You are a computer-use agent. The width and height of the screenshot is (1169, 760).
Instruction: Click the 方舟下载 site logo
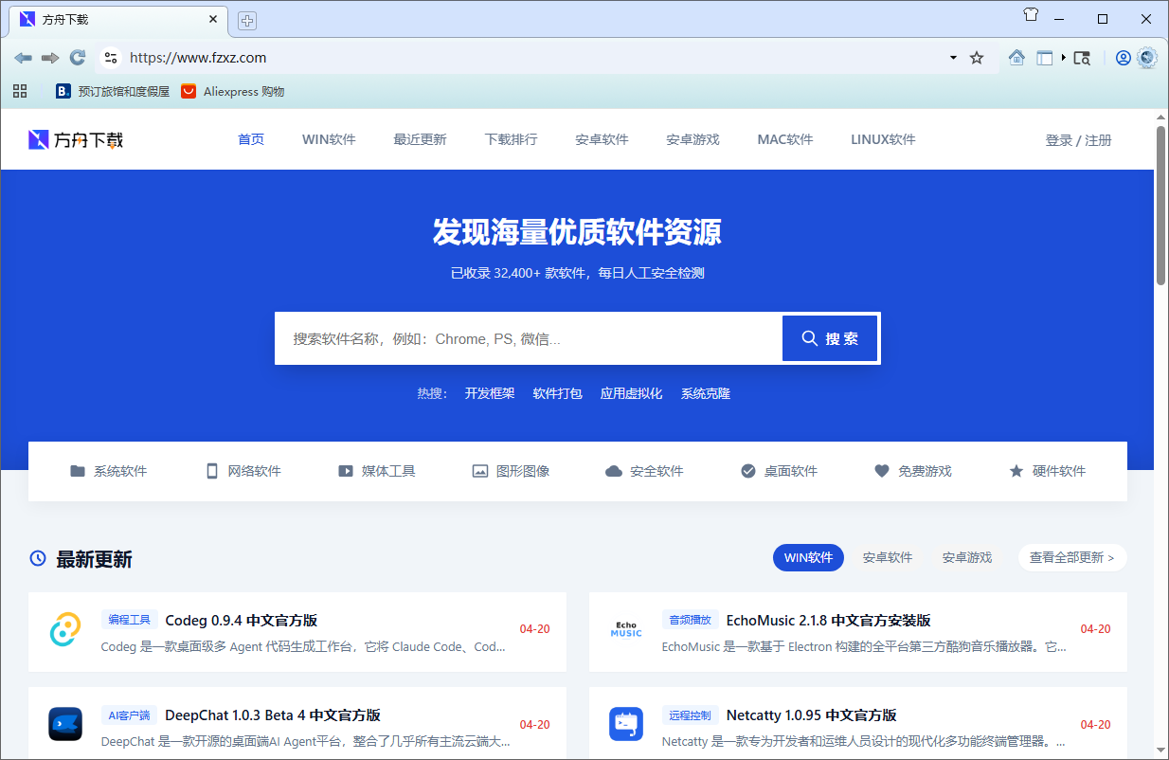(74, 138)
